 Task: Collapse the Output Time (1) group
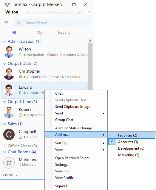tap(4, 102)
